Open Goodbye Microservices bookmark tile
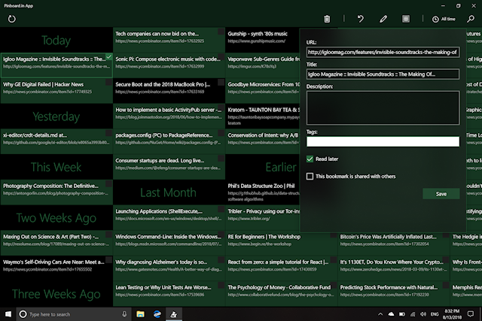This screenshot has width=482, height=321. 262,90
